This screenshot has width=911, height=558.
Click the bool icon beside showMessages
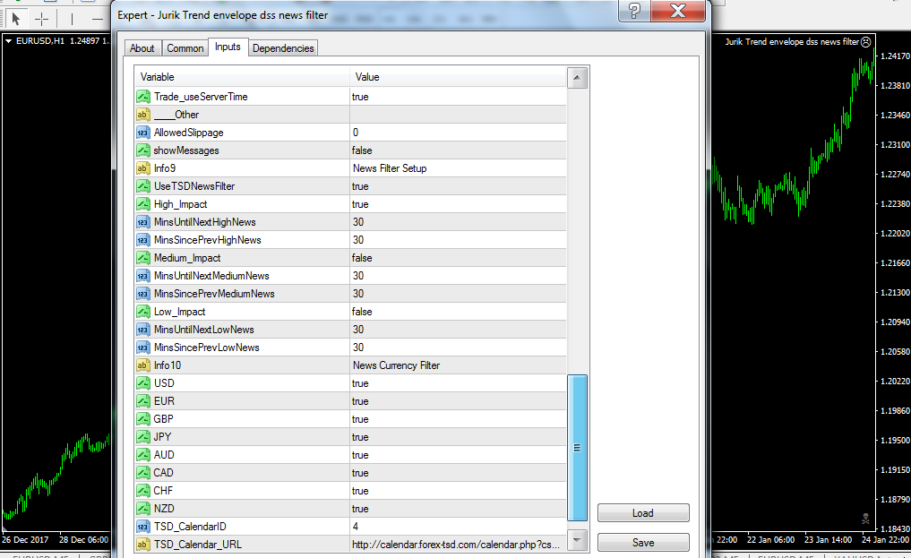click(143, 150)
